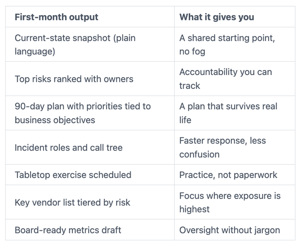The image size is (300, 247).
Task: Click the "Accountability you can track" cell
Action: click(x=225, y=79)
